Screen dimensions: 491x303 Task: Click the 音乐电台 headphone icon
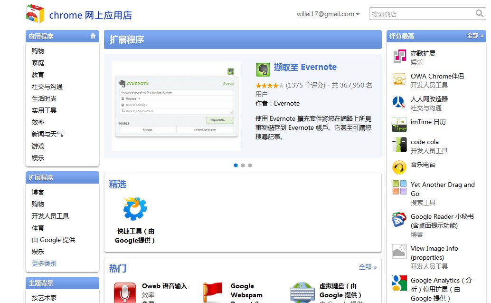point(399,167)
